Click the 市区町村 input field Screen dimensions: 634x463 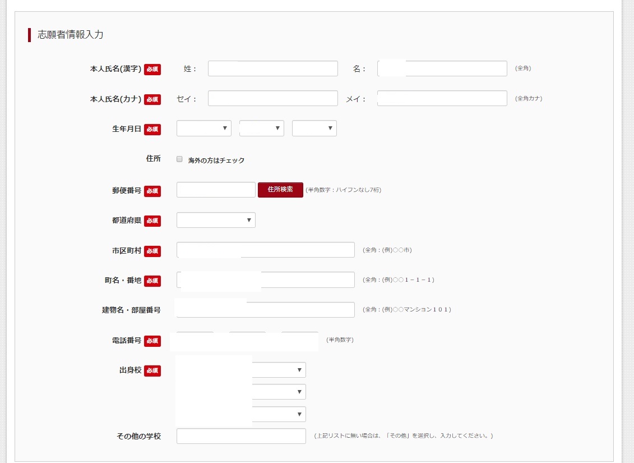pos(266,250)
